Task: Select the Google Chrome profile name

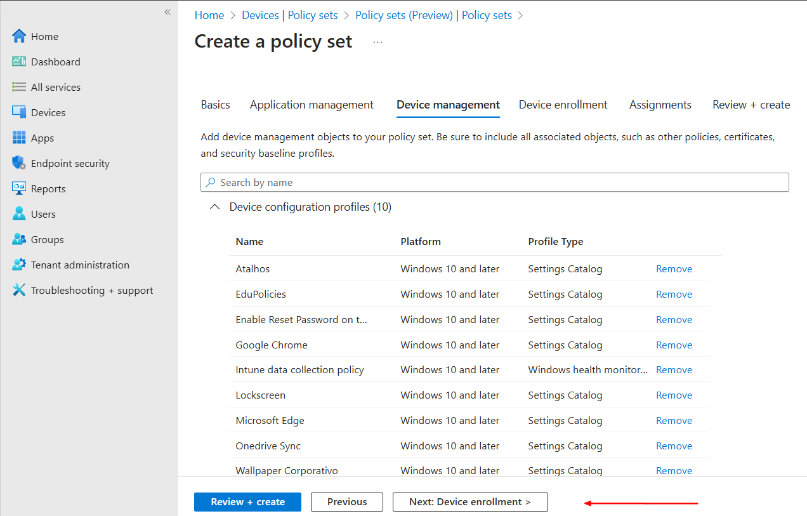Action: pos(272,345)
